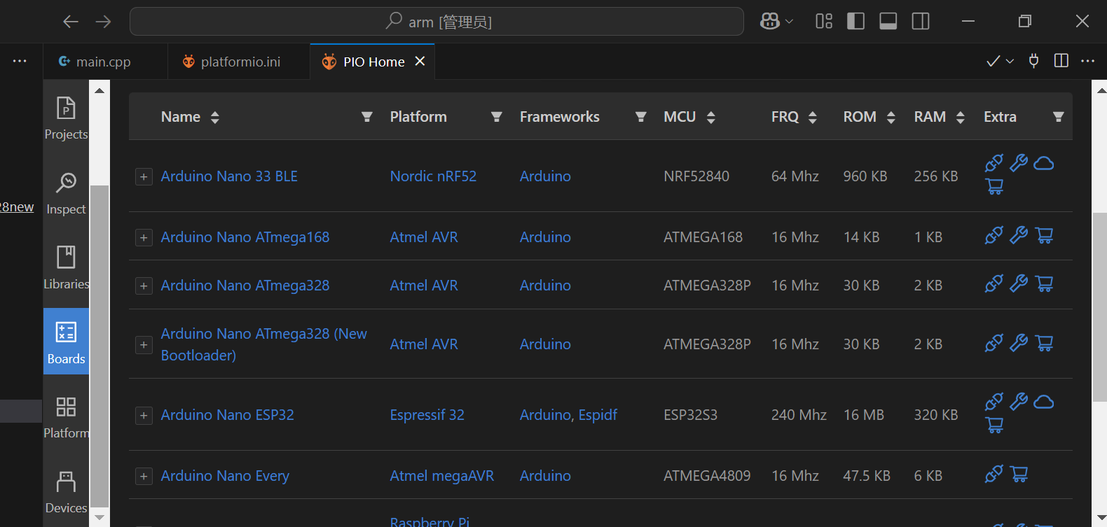Switch to the platformio.ini tab
This screenshot has height=527, width=1107.
(x=239, y=62)
